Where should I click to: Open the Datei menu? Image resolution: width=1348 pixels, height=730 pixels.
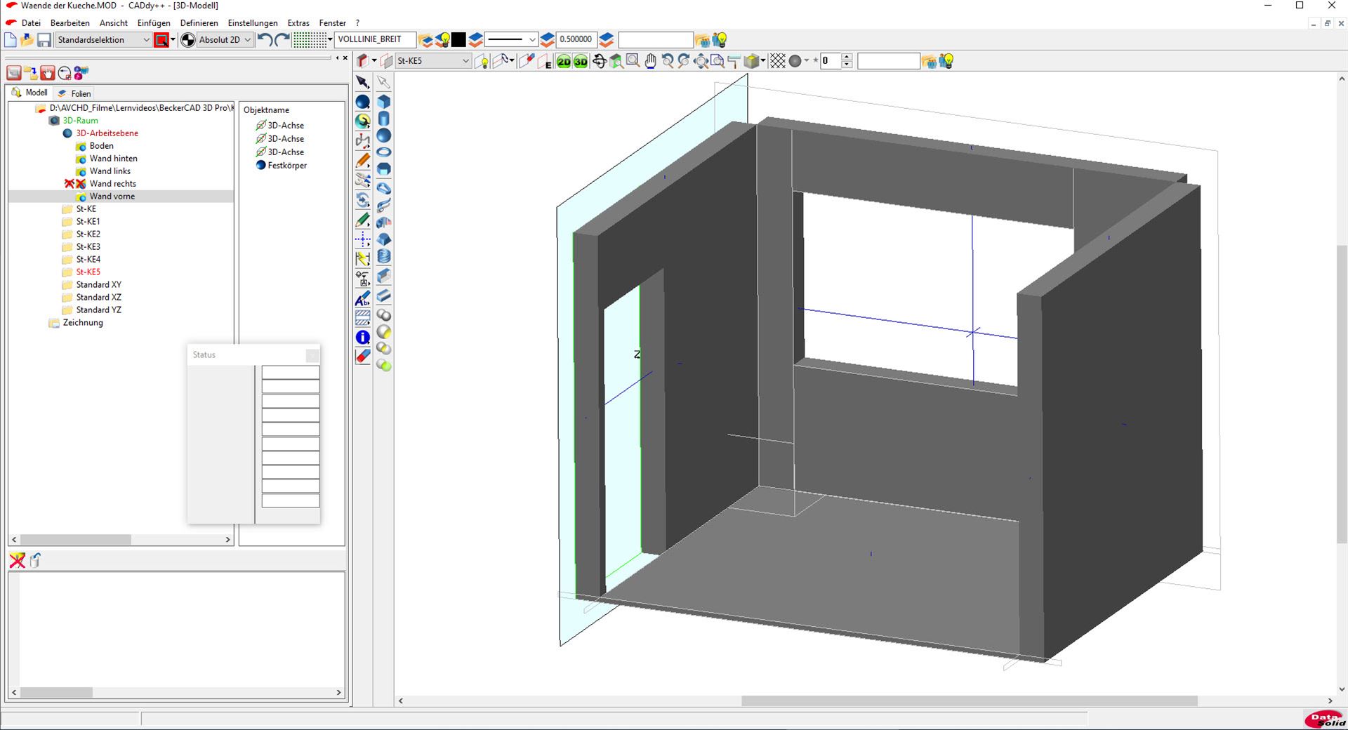(x=31, y=23)
